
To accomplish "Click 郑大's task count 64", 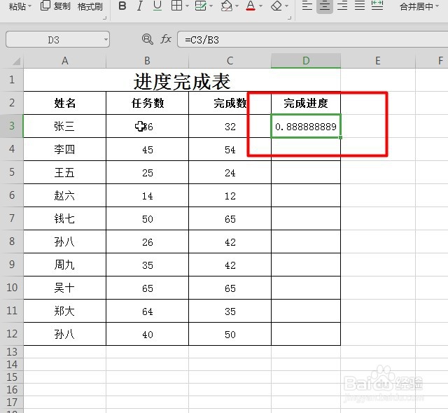I will (x=148, y=311).
